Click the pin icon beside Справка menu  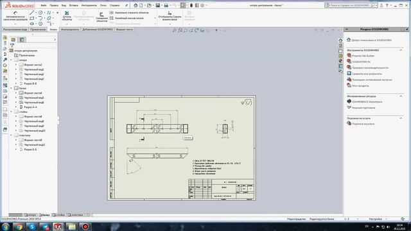coord(127,5)
